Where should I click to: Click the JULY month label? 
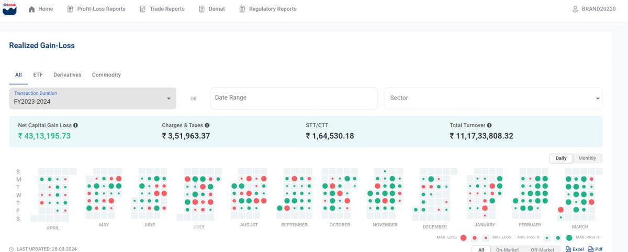[x=199, y=227]
